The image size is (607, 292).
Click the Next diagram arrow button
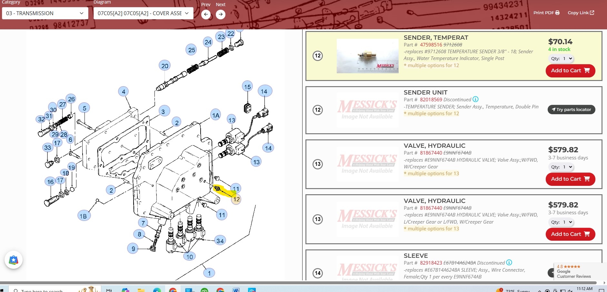(x=221, y=14)
